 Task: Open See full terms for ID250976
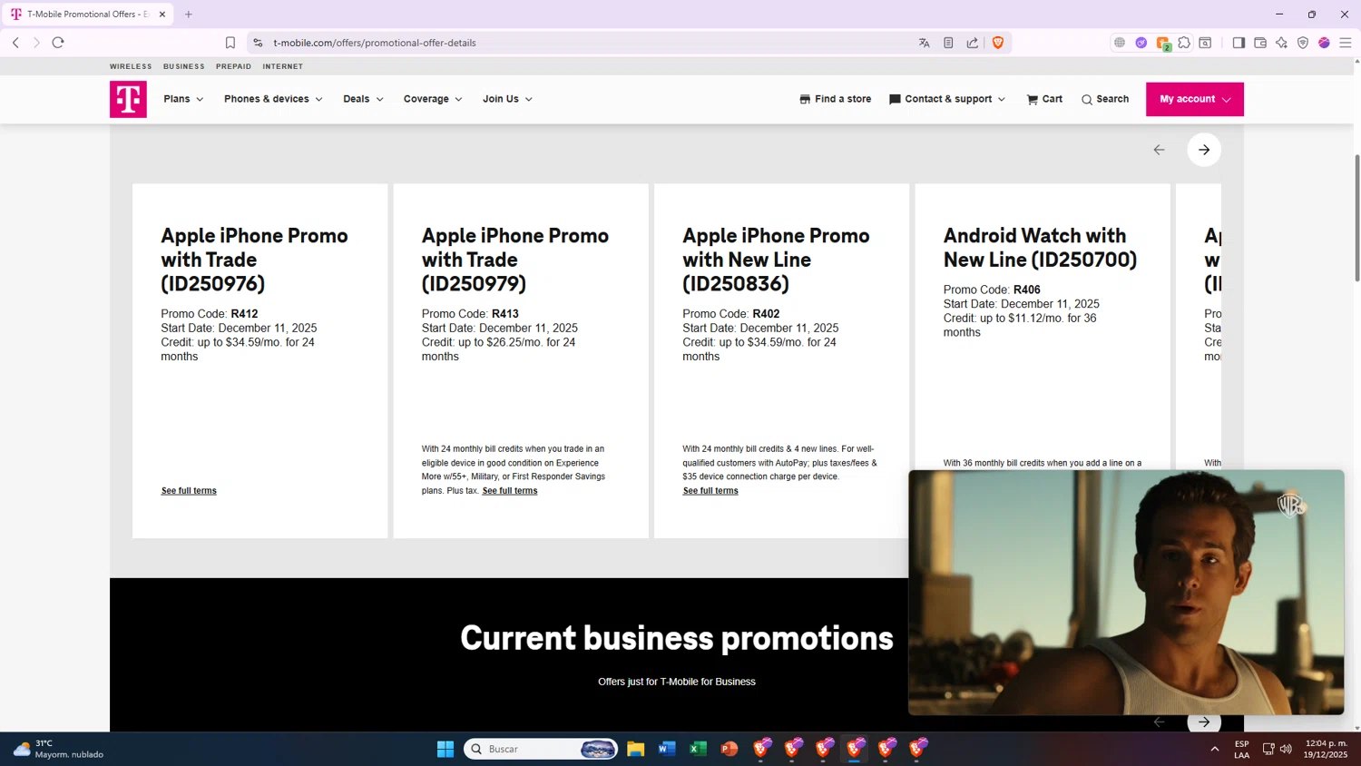point(189,491)
